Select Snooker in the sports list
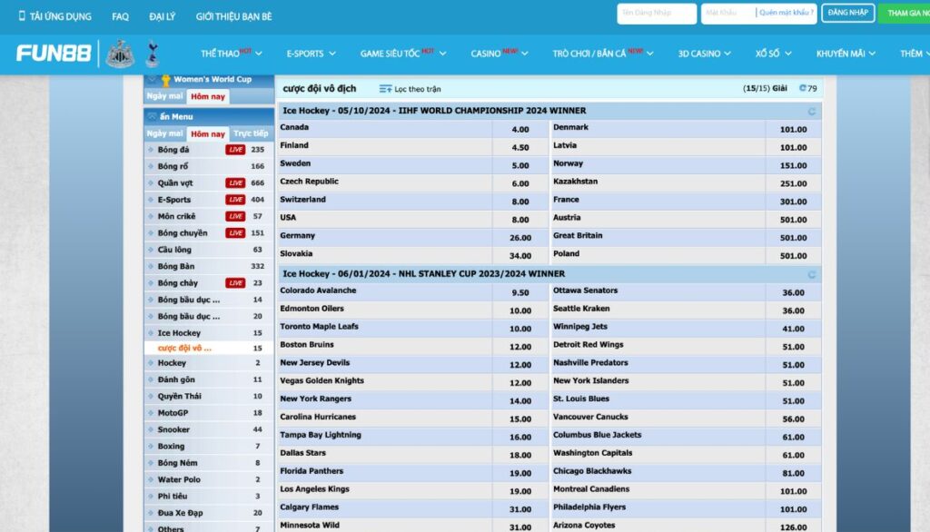The height and width of the screenshot is (532, 930). [x=209, y=429]
